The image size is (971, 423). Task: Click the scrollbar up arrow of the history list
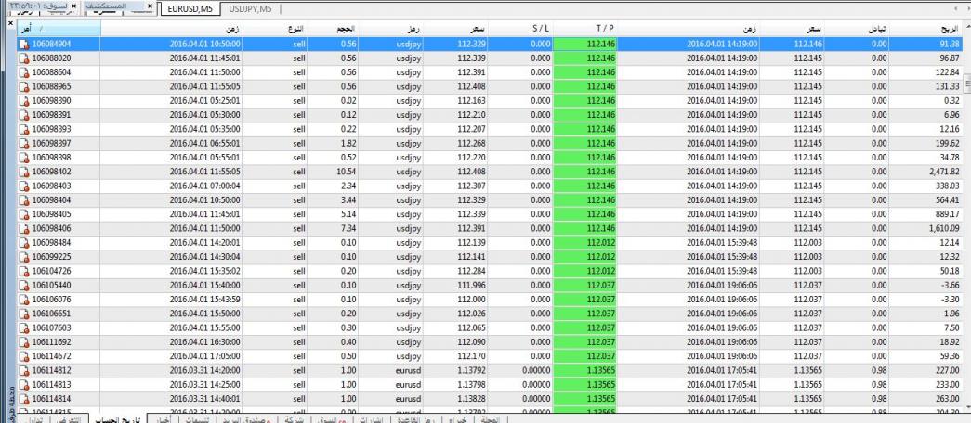pos(964,29)
